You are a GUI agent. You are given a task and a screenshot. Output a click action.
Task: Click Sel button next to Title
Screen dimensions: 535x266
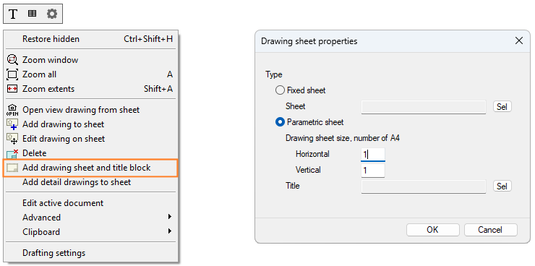502,186
